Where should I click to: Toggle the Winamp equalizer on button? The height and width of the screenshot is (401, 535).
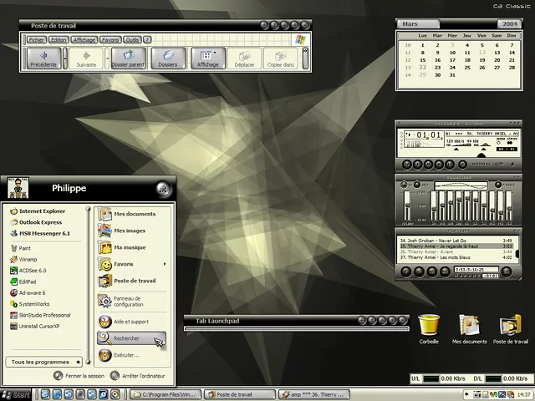coord(404,185)
